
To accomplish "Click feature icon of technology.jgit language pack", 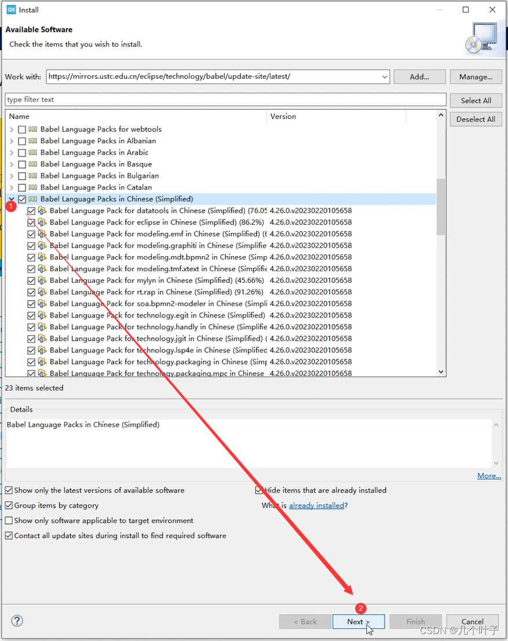I will pyautogui.click(x=42, y=338).
